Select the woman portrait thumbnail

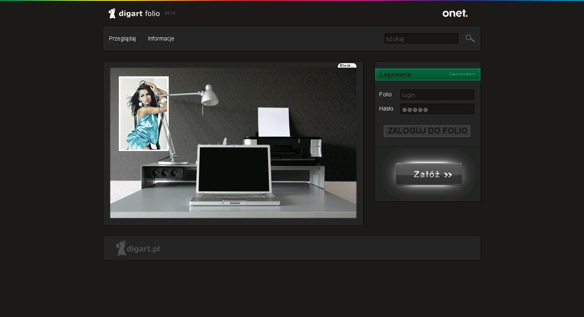coord(144,113)
